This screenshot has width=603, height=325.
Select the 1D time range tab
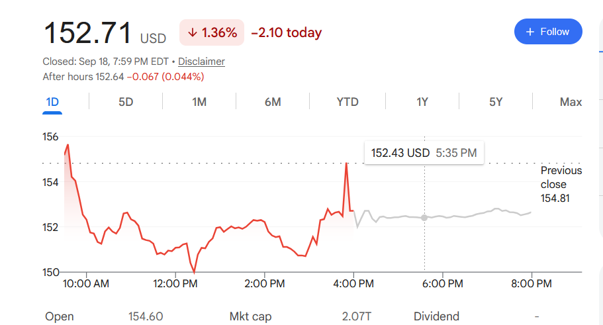pyautogui.click(x=52, y=102)
